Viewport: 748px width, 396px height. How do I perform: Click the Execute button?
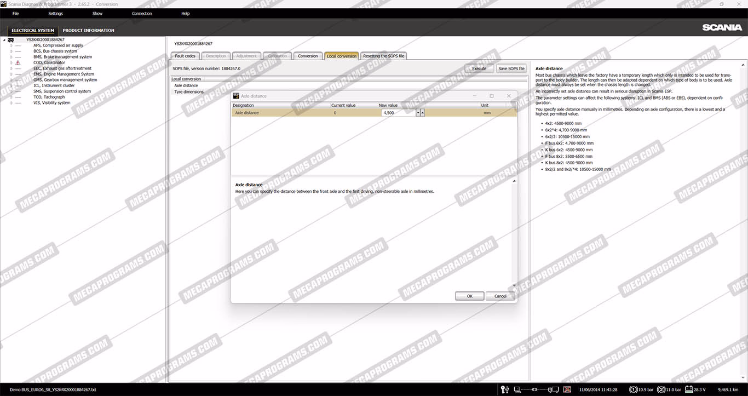(x=479, y=68)
